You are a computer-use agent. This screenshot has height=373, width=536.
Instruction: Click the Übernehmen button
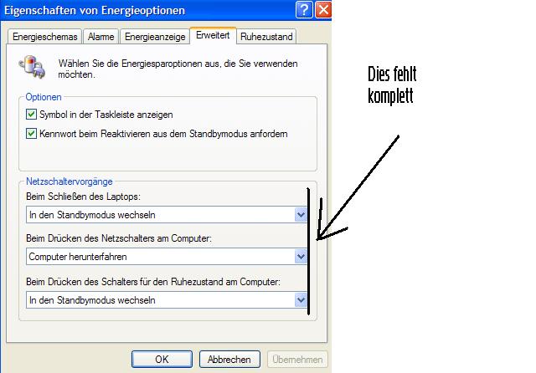297,360
